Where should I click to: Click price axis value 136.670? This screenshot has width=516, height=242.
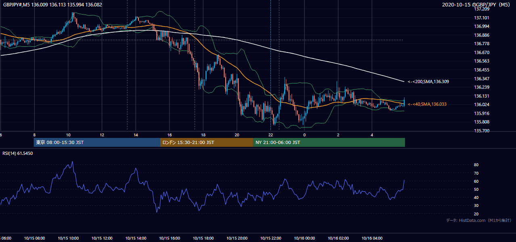point(481,52)
